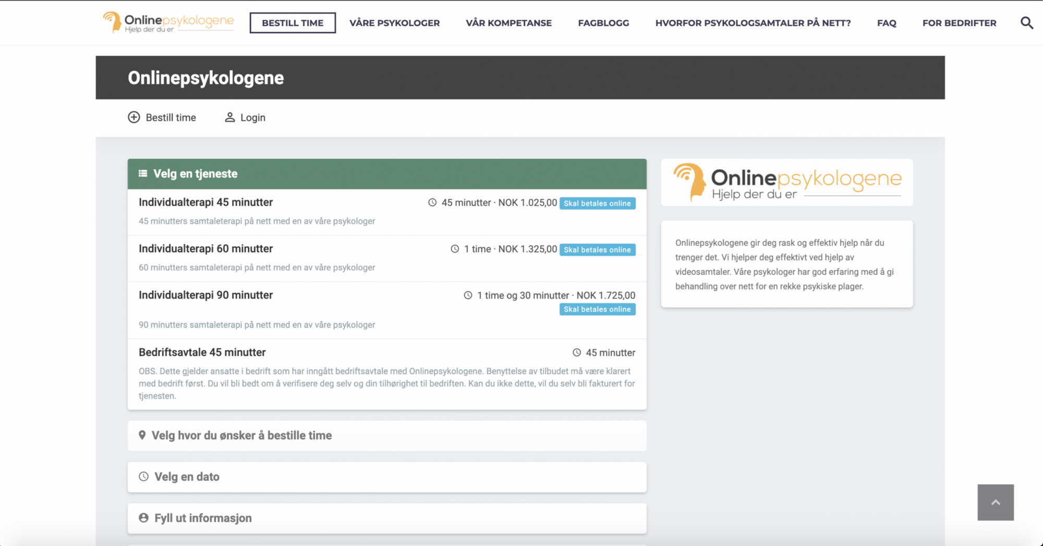Click the user icon beside Fyll ut informasjon
The image size is (1043, 546).
(x=143, y=518)
